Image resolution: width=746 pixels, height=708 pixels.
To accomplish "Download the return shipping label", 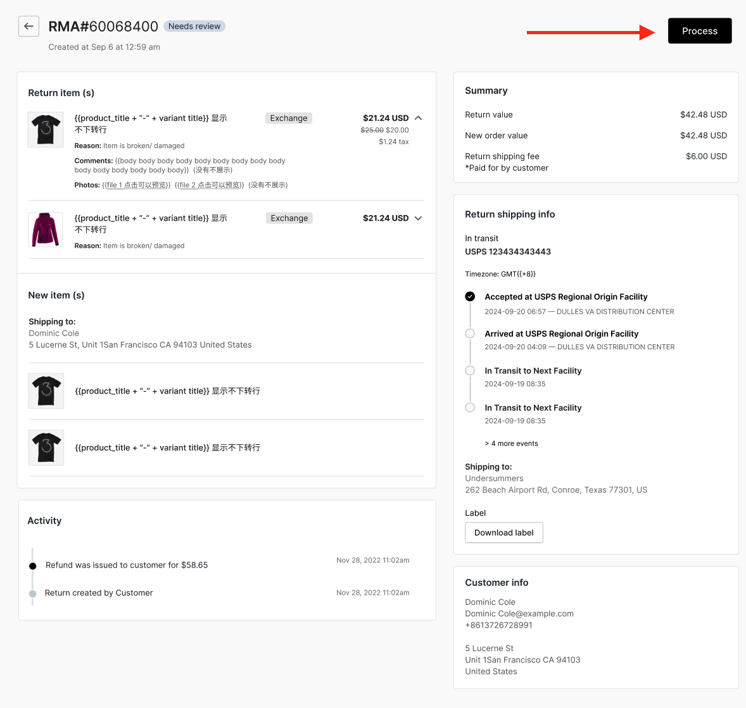I will pos(503,533).
